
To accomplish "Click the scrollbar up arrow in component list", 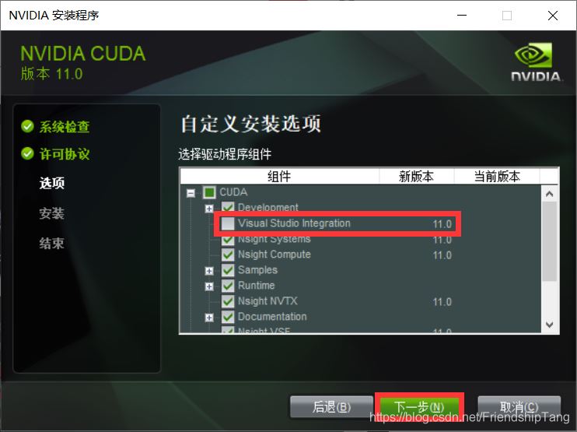I will 550,194.
